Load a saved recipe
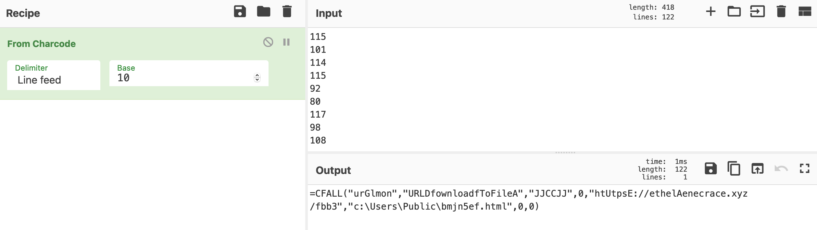This screenshot has height=230, width=817. 263,11
